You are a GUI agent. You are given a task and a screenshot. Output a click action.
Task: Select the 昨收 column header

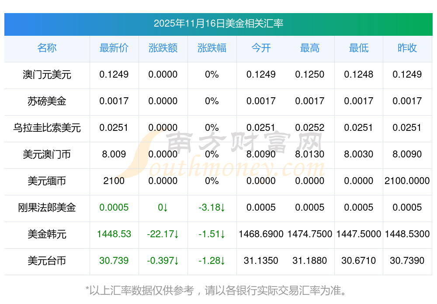pyautogui.click(x=407, y=48)
